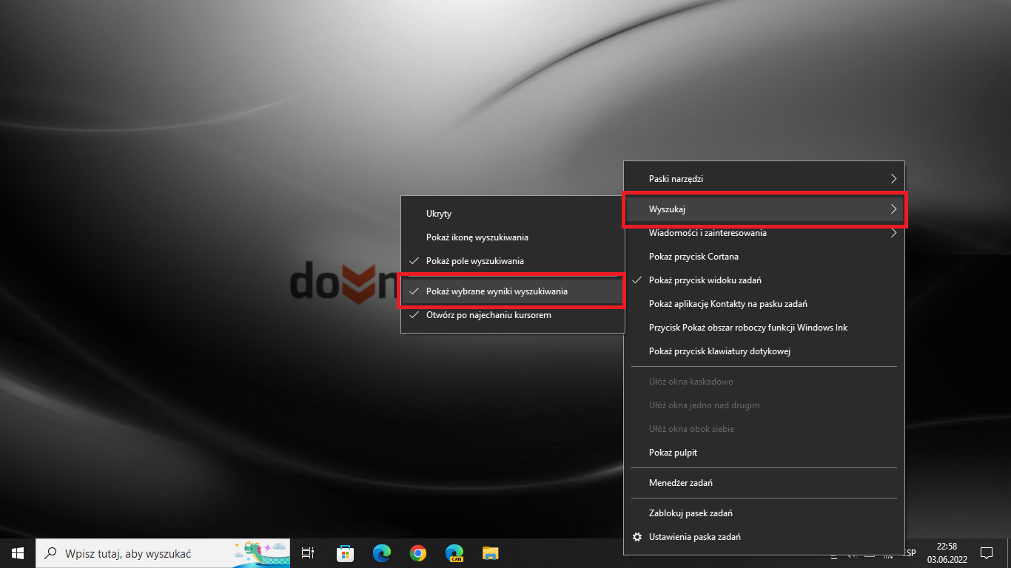Click the dragon search highlight icon
The height and width of the screenshot is (568, 1011).
(x=260, y=552)
